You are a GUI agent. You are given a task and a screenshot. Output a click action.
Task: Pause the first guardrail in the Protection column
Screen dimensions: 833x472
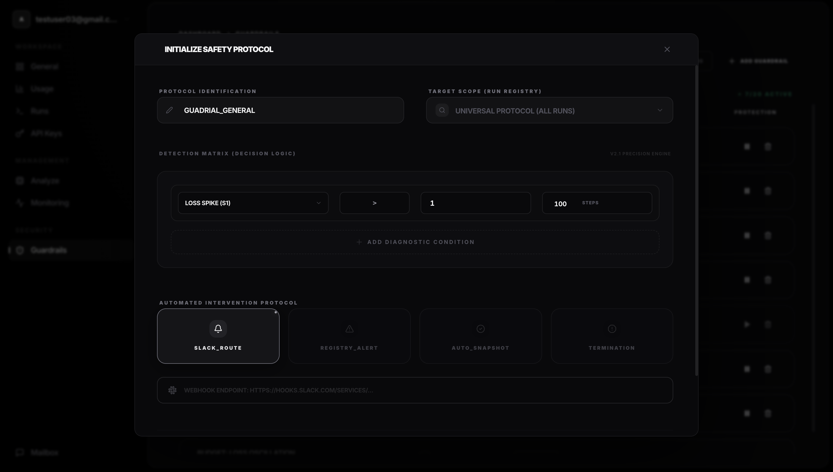point(747,147)
